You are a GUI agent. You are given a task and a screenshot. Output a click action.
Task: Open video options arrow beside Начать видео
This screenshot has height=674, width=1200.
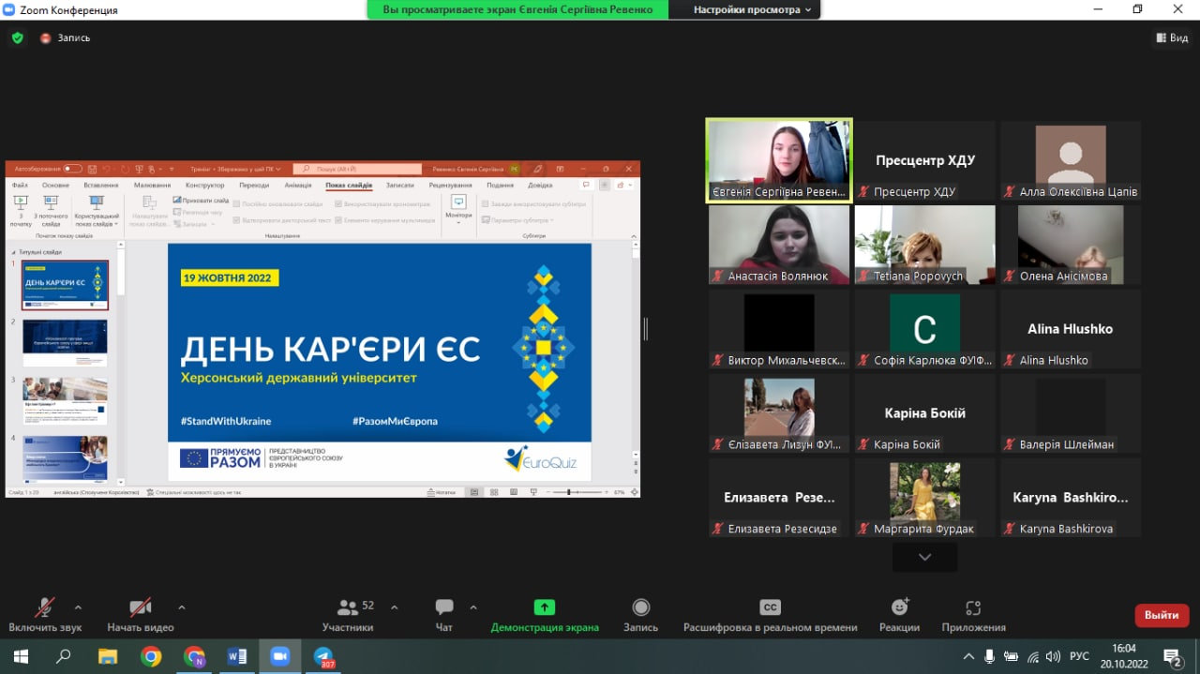(x=182, y=607)
